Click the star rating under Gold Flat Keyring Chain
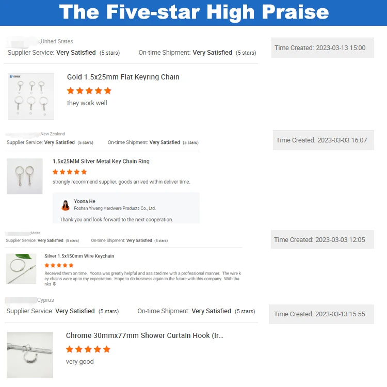This screenshot has width=387, height=387. coord(89,91)
